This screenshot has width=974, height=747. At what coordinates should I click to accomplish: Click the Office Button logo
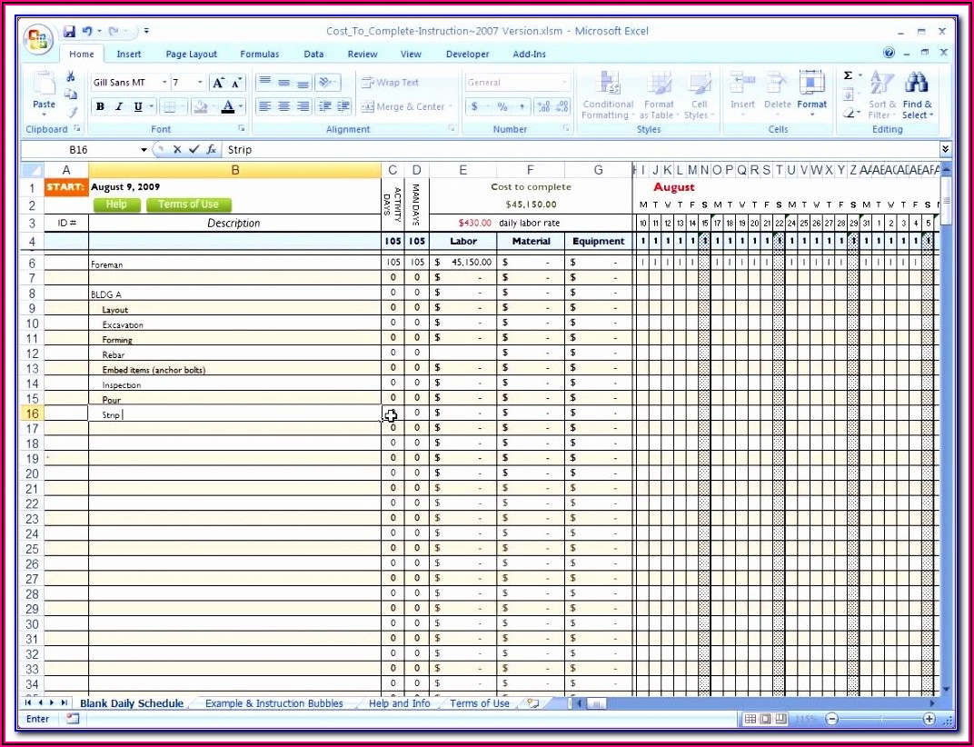[x=39, y=39]
